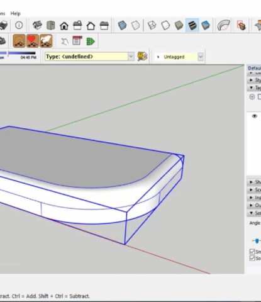The width and height of the screenshot is (261, 302).
Task: Click the brown paw-print tile without heart
Action: (x=19, y=41)
